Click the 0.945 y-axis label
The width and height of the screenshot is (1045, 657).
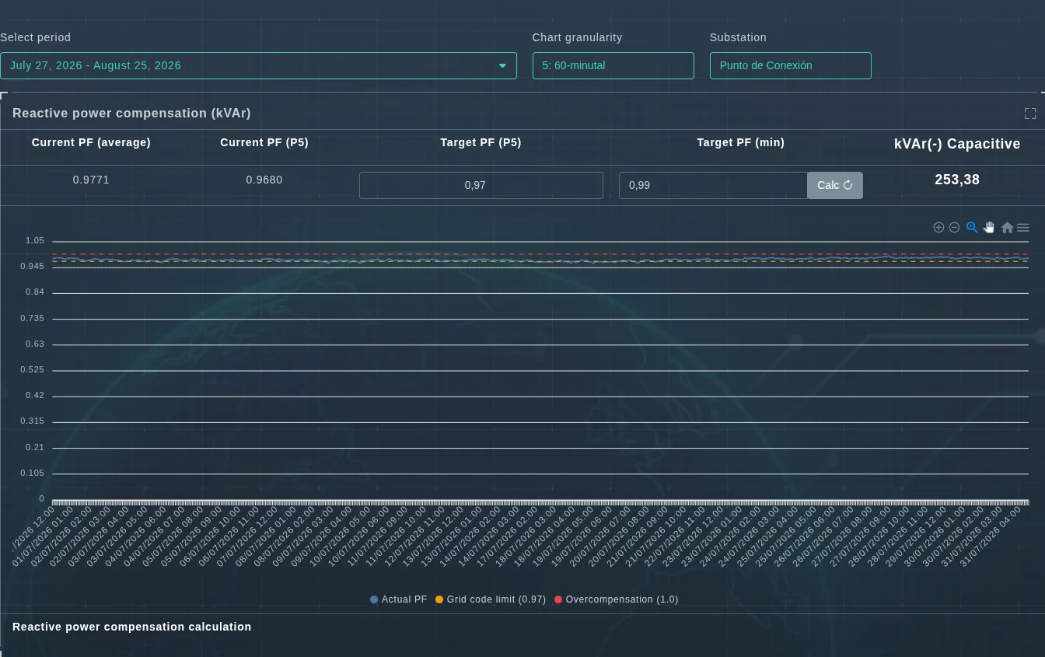(32, 267)
